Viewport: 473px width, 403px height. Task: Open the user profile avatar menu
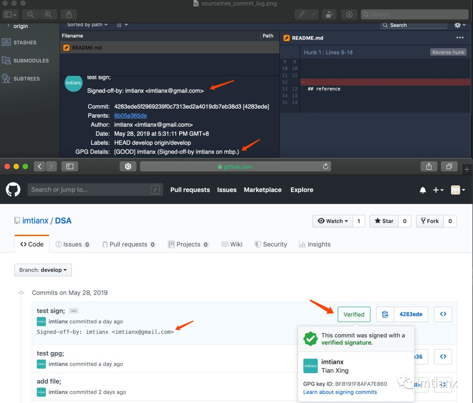(x=458, y=190)
